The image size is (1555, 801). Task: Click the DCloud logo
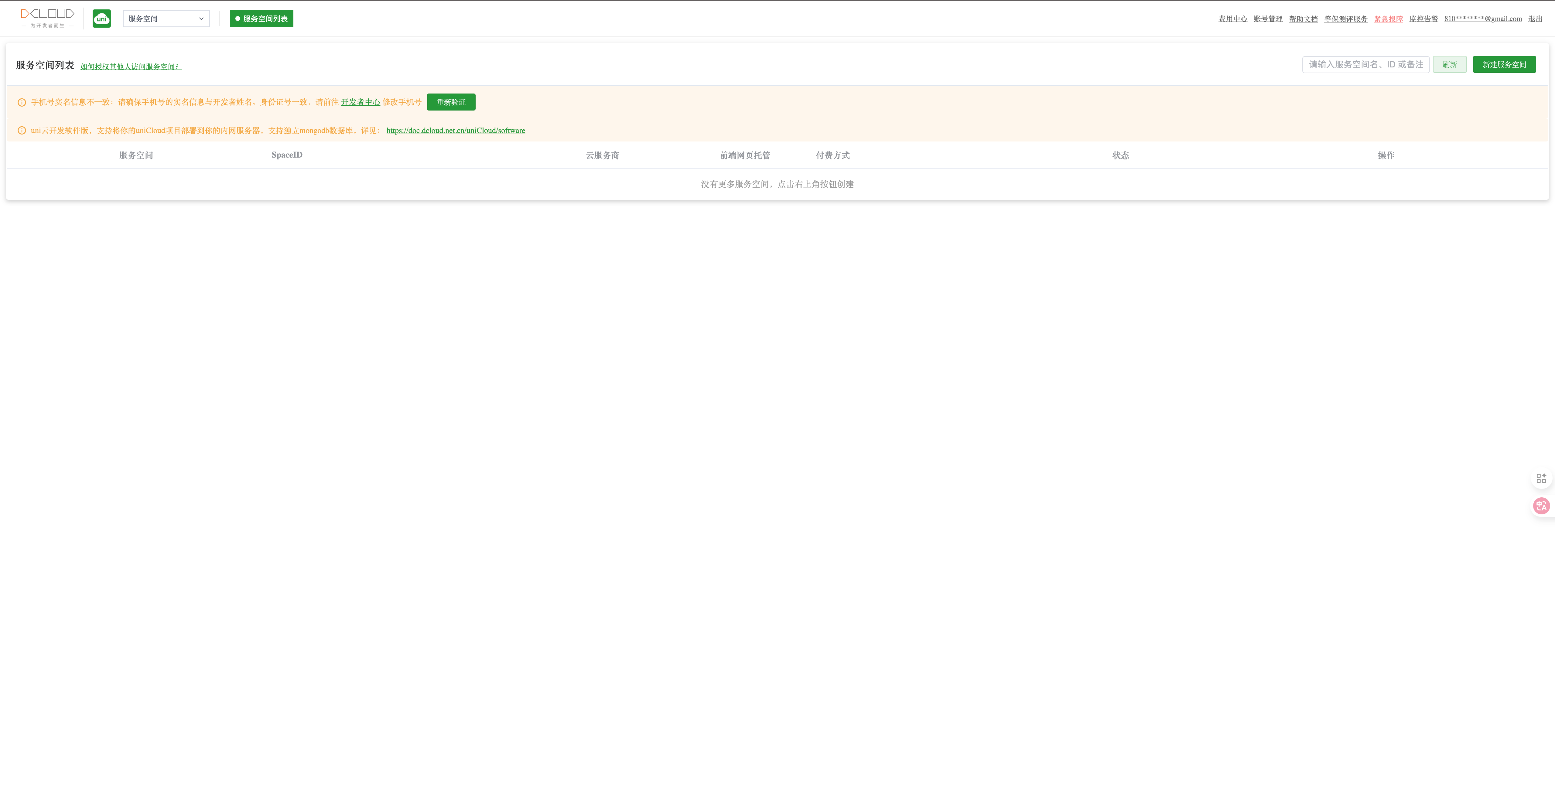[47, 18]
